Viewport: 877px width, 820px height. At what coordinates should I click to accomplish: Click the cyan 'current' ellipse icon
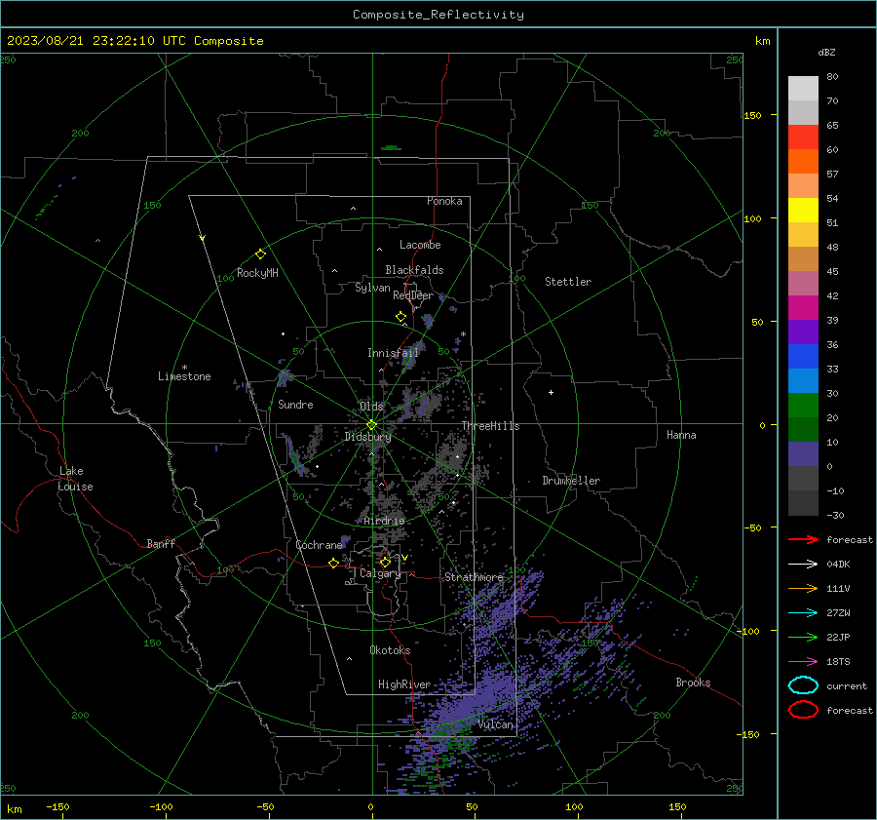pyautogui.click(x=803, y=685)
